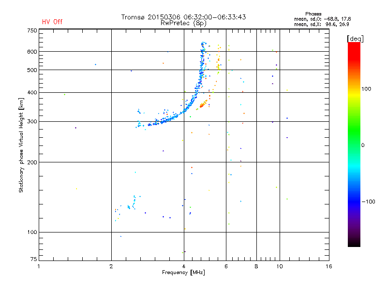Select the 'mean, sd,X: 98.6, 26.9' line
387x290 pixels.
[321, 24]
